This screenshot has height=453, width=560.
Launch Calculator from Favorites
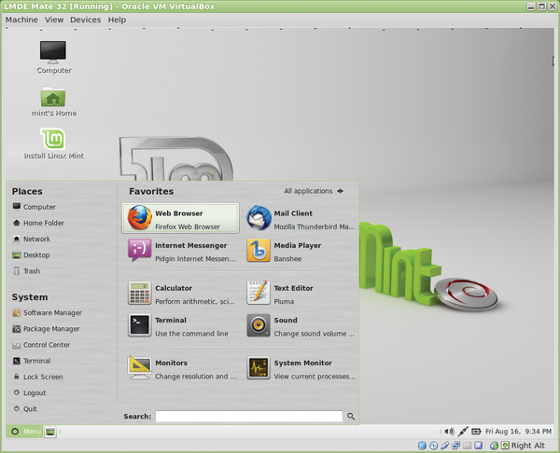point(181,294)
